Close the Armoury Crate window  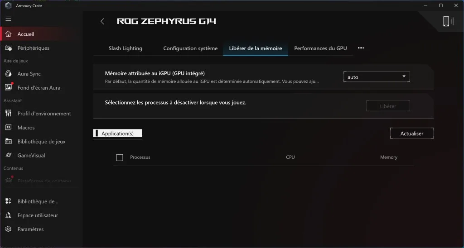tap(456, 5)
